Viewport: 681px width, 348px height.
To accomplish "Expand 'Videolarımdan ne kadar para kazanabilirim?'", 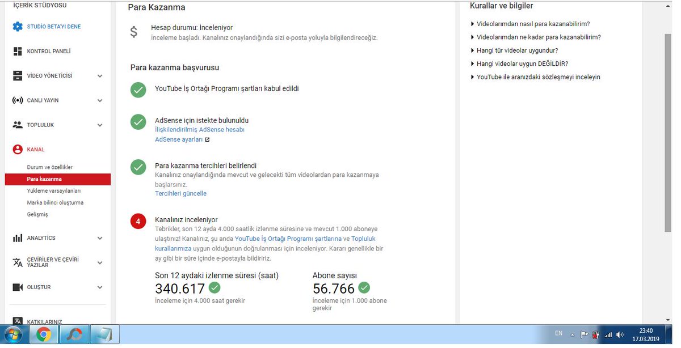I will (x=536, y=37).
